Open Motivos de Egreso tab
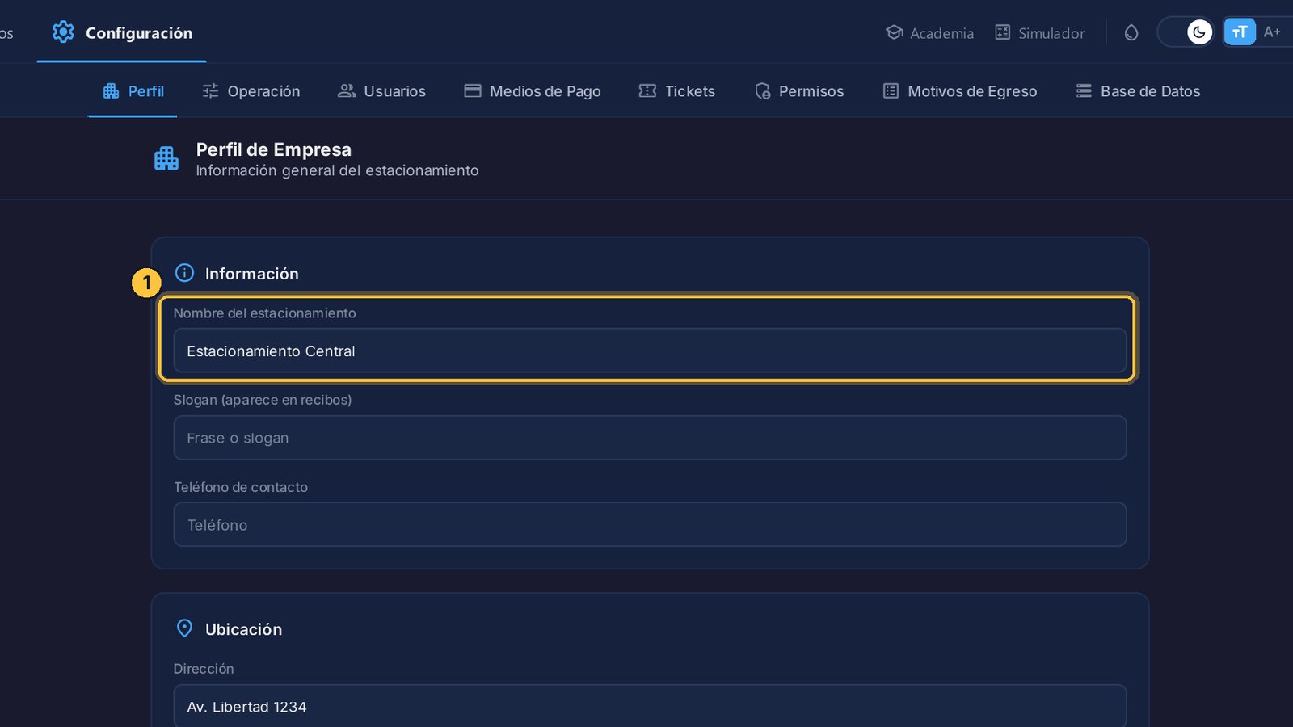 point(959,91)
